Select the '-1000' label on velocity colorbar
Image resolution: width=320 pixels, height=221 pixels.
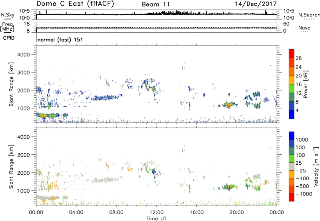click(x=304, y=194)
